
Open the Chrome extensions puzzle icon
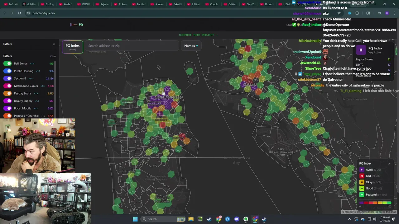pyautogui.click(x=357, y=13)
